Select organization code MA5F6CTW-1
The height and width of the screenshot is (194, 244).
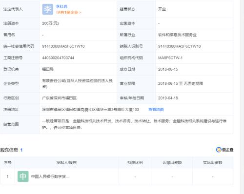point(170,58)
